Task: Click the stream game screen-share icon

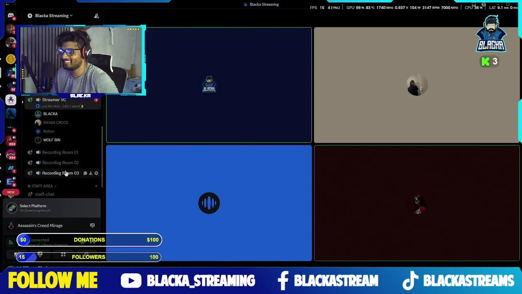Action: coord(92,225)
